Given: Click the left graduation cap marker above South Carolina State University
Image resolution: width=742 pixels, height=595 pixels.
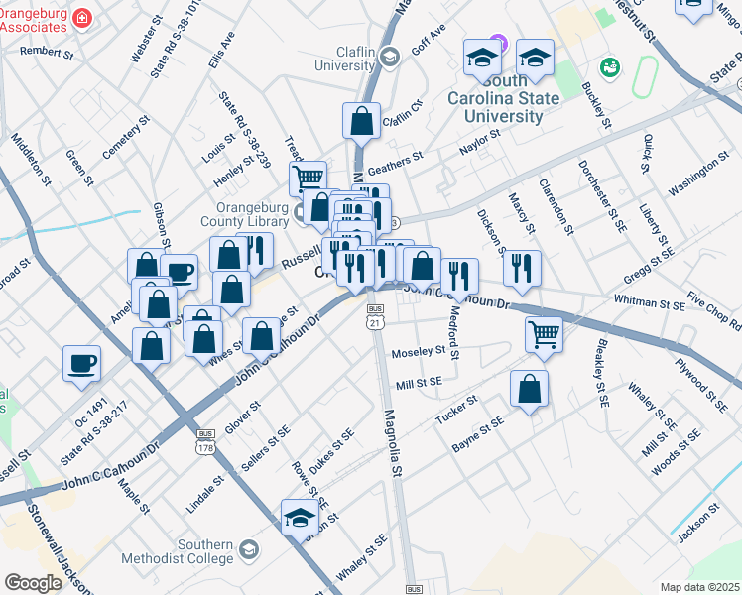Looking at the screenshot, I should (482, 59).
